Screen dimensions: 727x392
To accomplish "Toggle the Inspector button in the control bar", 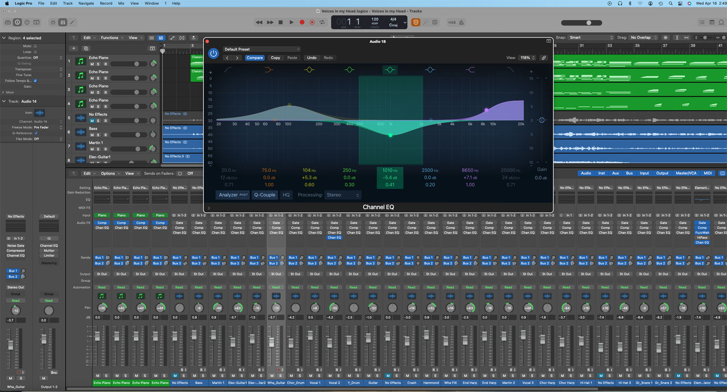I will point(17,22).
